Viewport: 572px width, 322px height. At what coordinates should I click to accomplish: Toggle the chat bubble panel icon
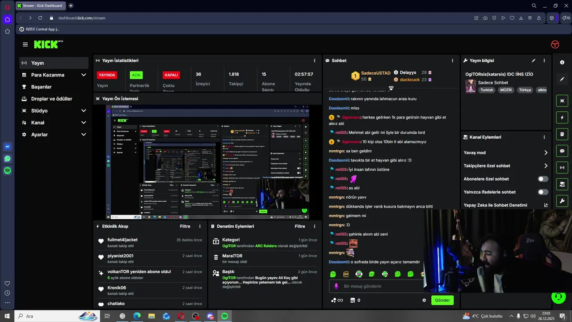tap(562, 151)
